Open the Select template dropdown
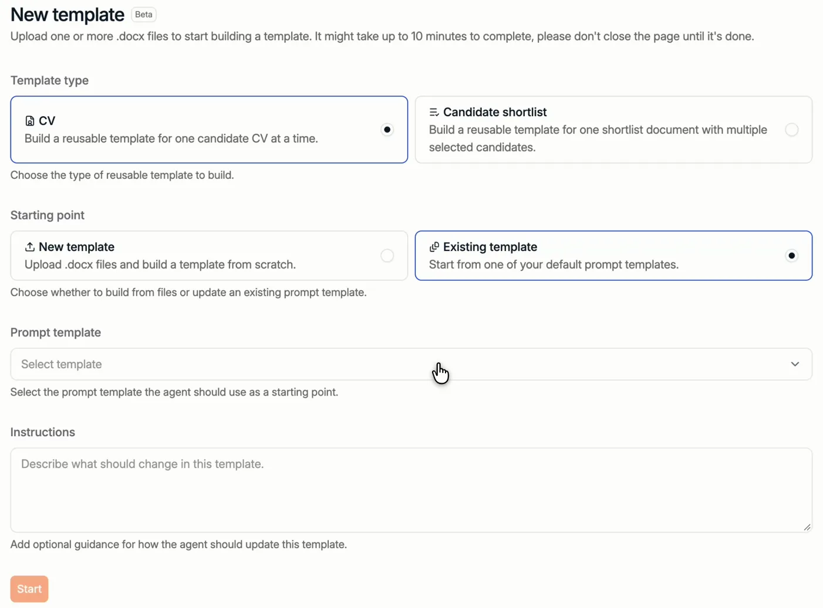This screenshot has height=608, width=823. point(411,364)
